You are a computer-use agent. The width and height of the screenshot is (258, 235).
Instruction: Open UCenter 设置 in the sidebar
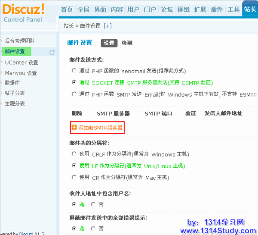click(x=21, y=63)
